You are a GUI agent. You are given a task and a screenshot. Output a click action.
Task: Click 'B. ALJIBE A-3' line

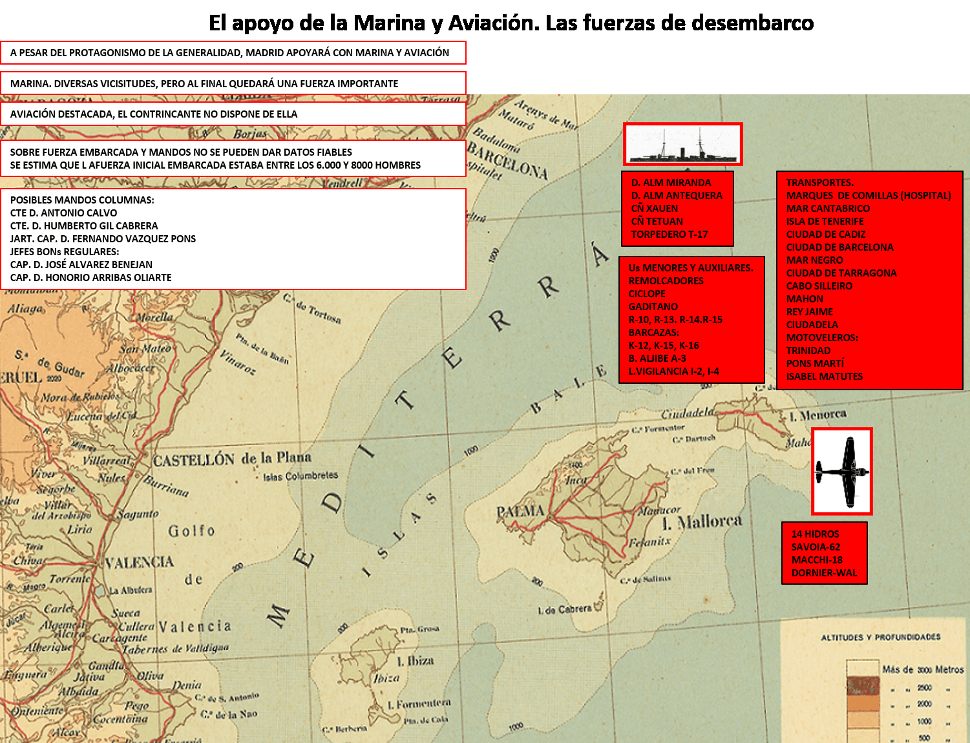click(x=657, y=359)
